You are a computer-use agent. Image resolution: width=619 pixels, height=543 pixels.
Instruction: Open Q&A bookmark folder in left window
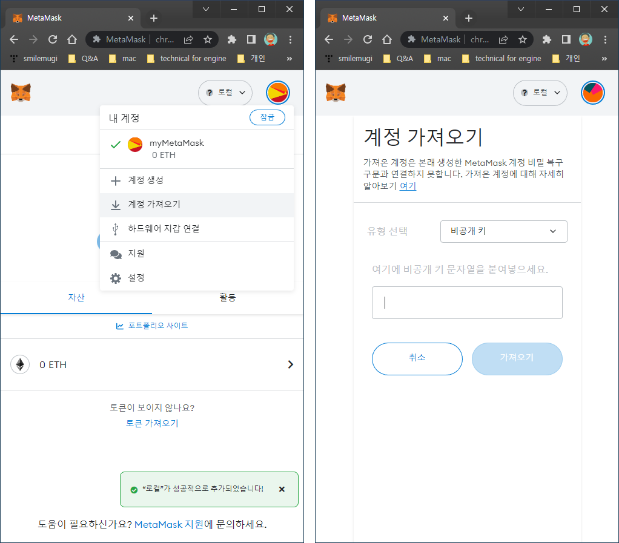(x=84, y=59)
